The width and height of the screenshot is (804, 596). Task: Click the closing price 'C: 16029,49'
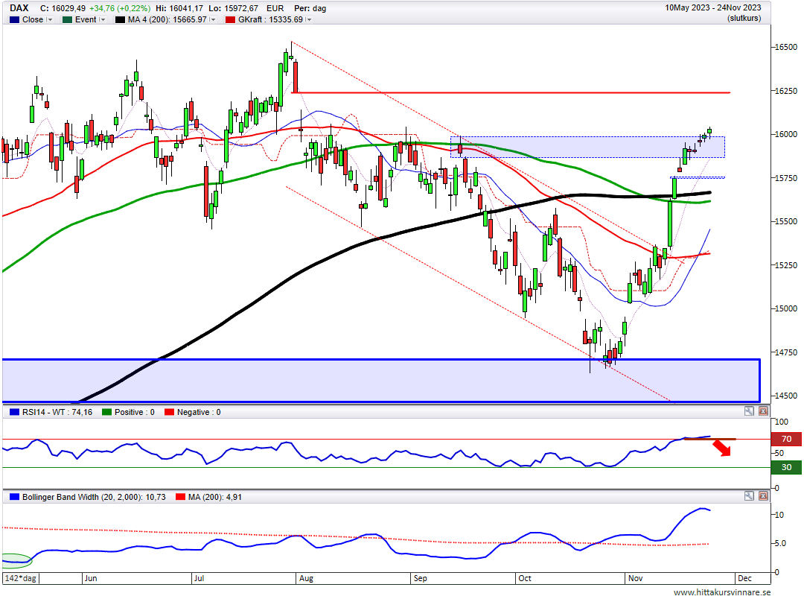tap(63, 8)
